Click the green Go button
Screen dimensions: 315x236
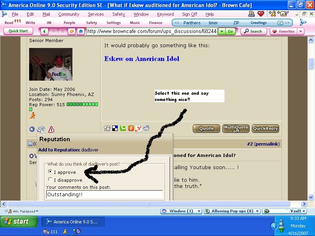tap(230, 31)
